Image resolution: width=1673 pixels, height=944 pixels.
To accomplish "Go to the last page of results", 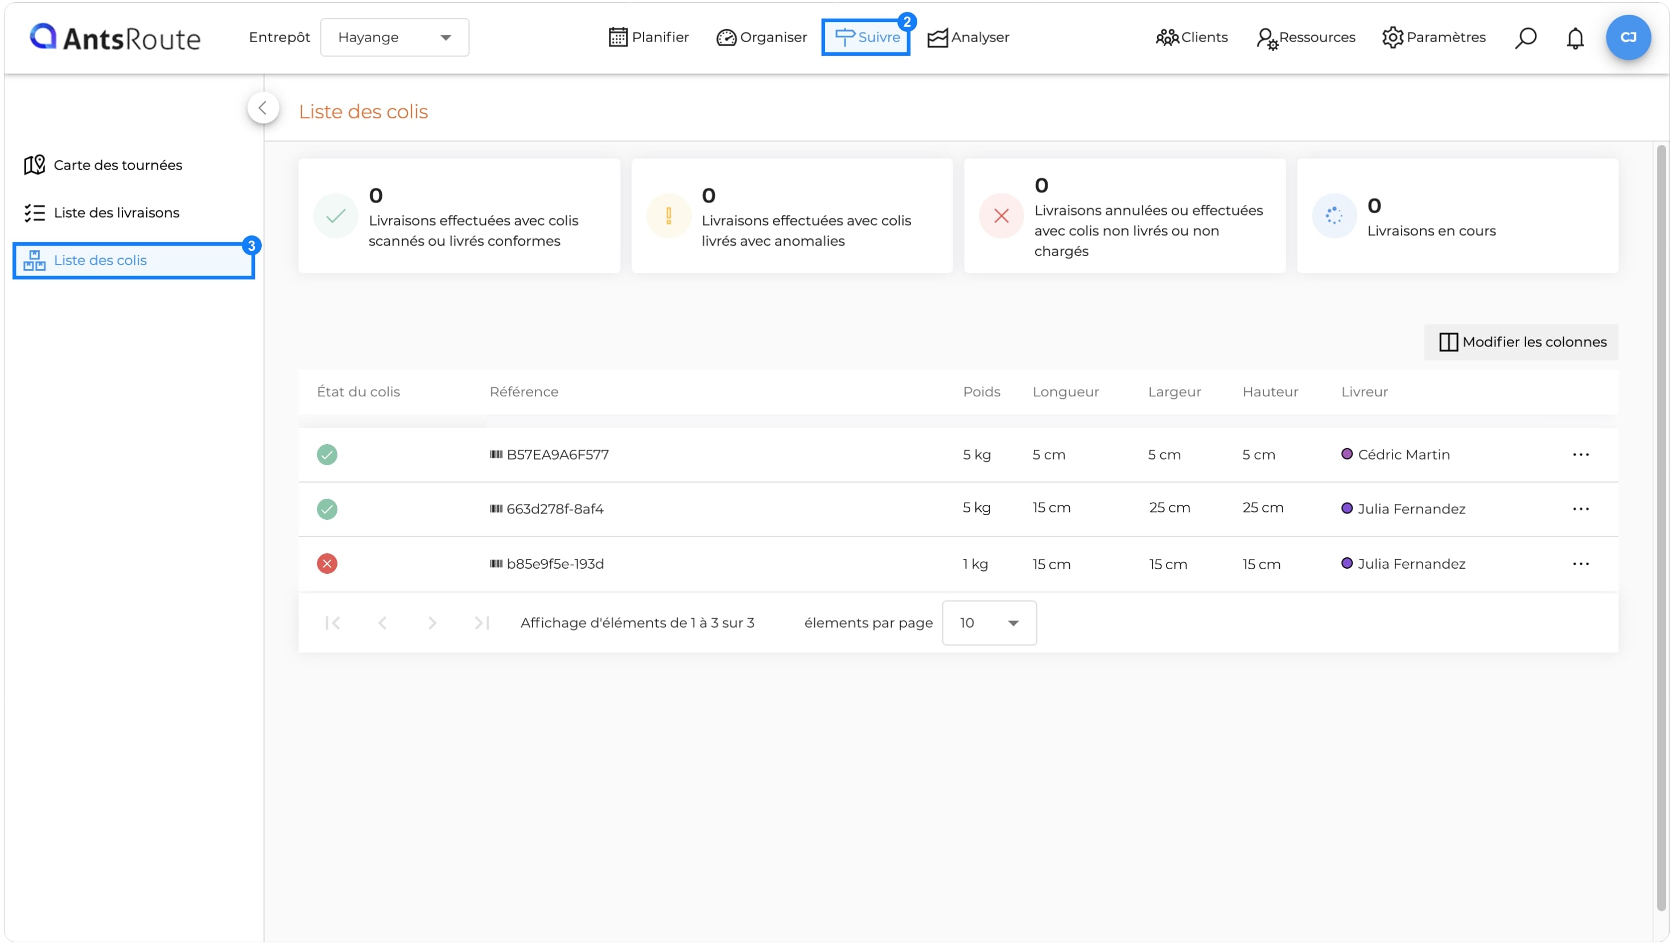I will (x=481, y=623).
